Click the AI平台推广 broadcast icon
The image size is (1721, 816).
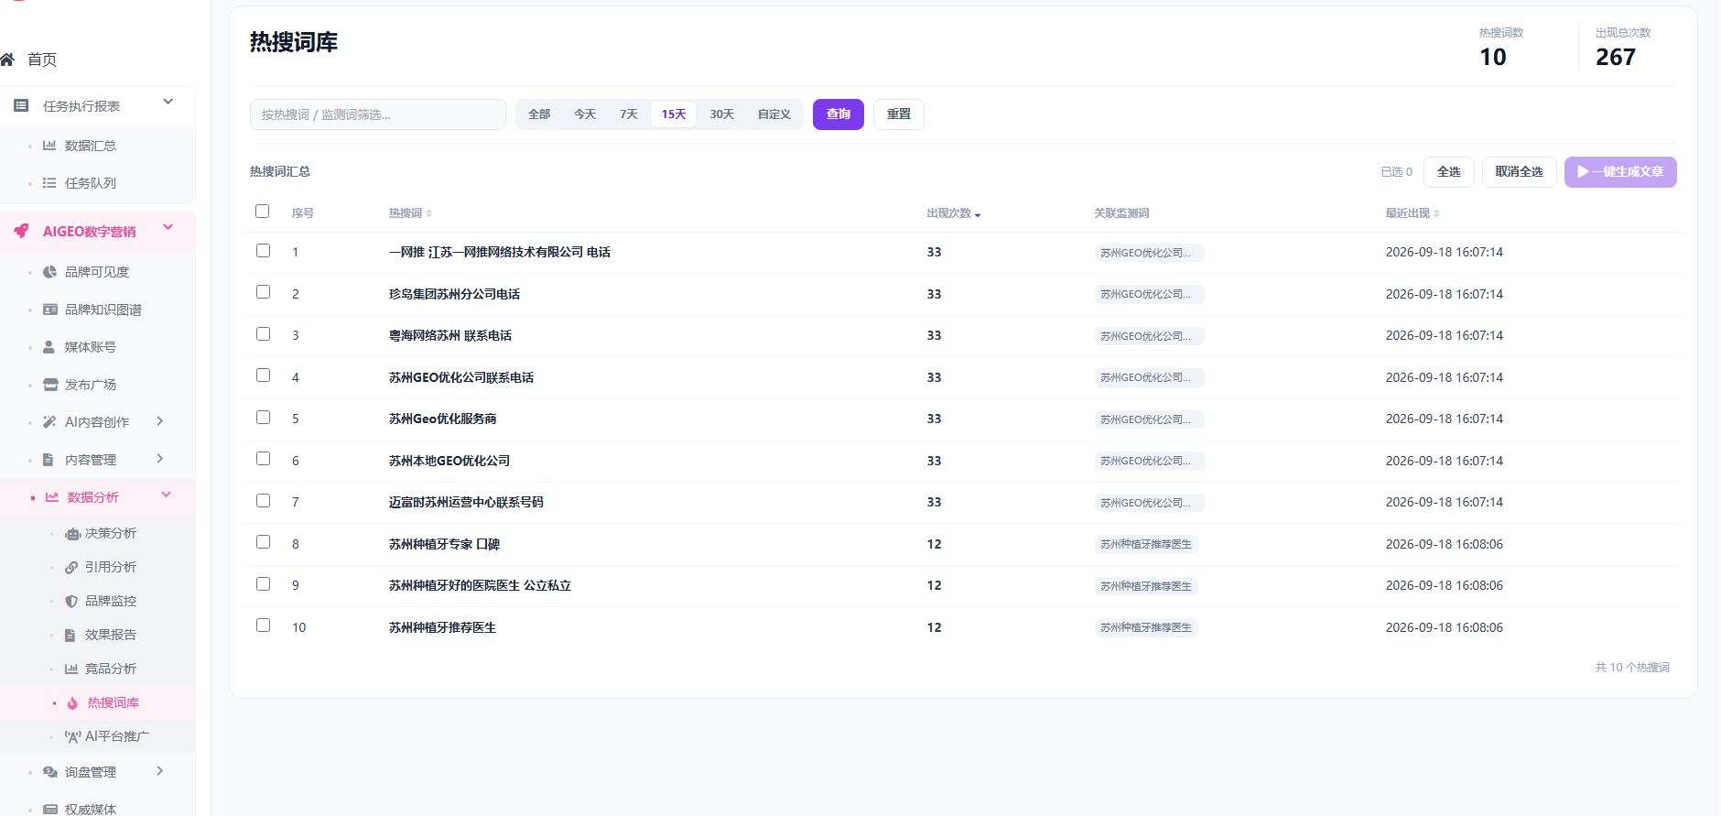(x=72, y=737)
